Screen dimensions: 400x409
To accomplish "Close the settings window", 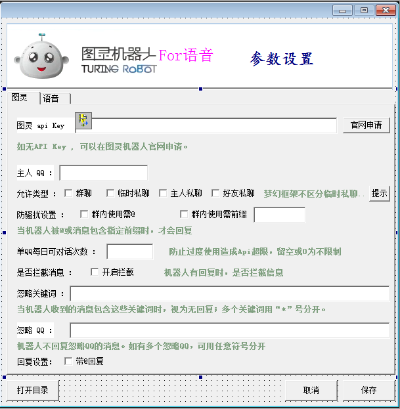I will pyautogui.click(x=386, y=11).
